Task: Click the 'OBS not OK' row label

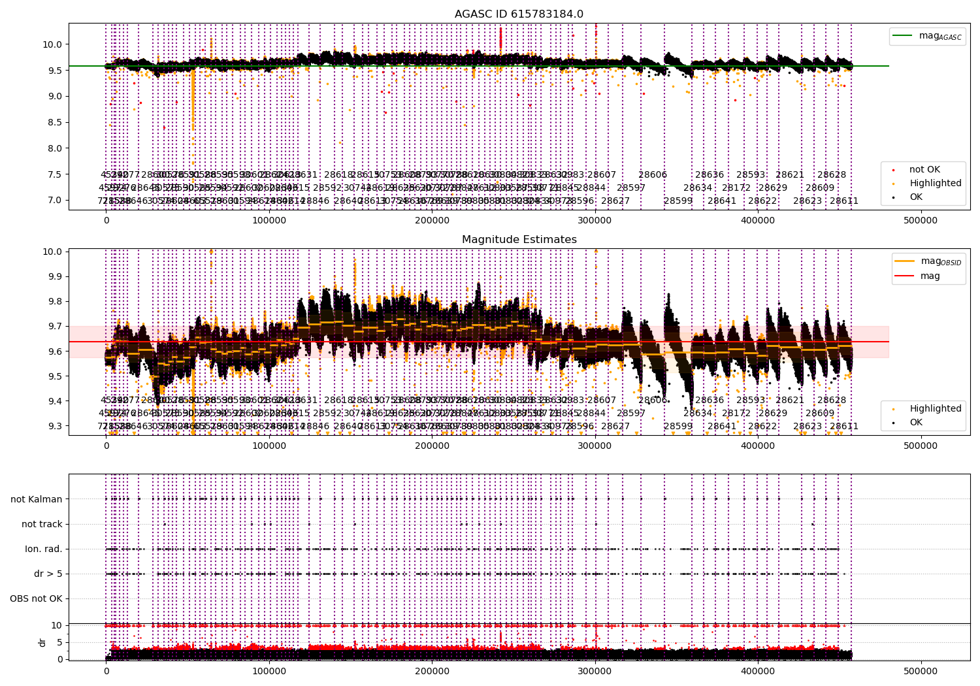Action: pyautogui.click(x=36, y=598)
